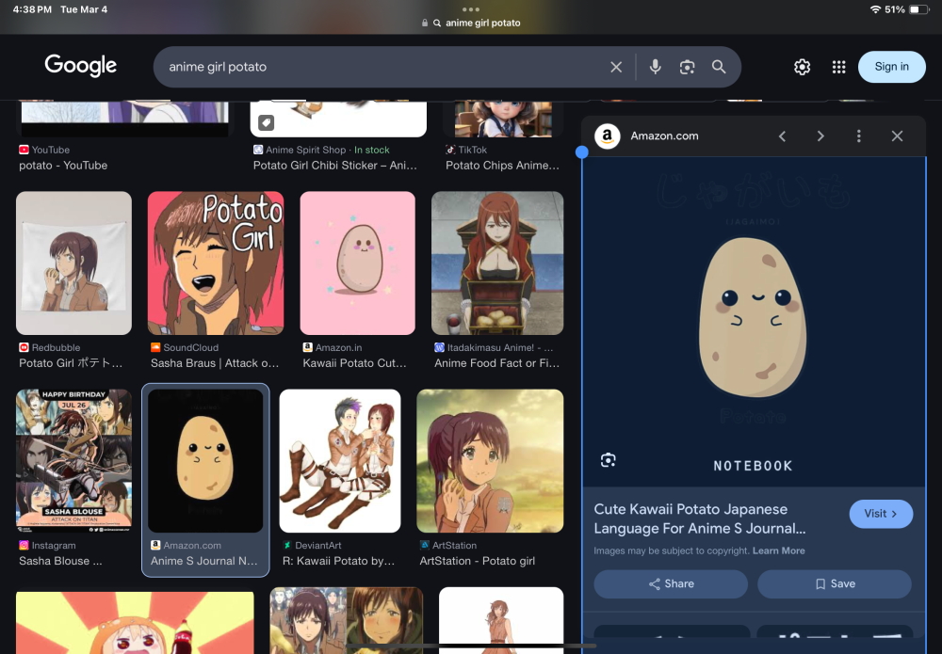Start voice search with microphone icon
942x654 pixels.
tap(655, 67)
